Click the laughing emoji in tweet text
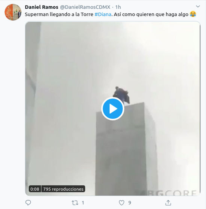 point(193,14)
